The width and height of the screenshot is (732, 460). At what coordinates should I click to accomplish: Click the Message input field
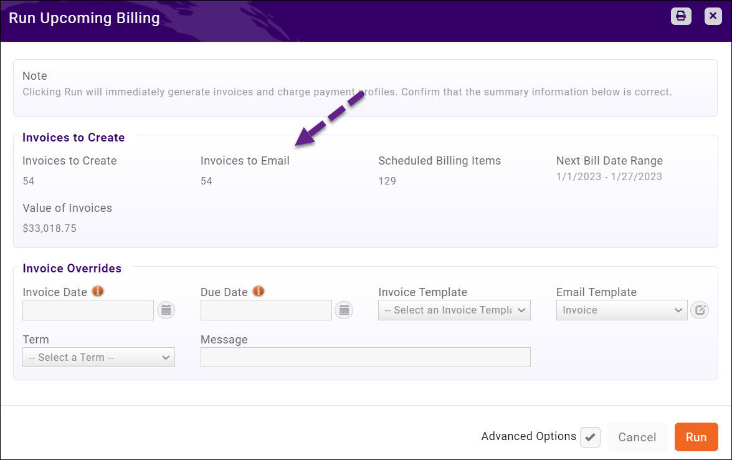(366, 357)
